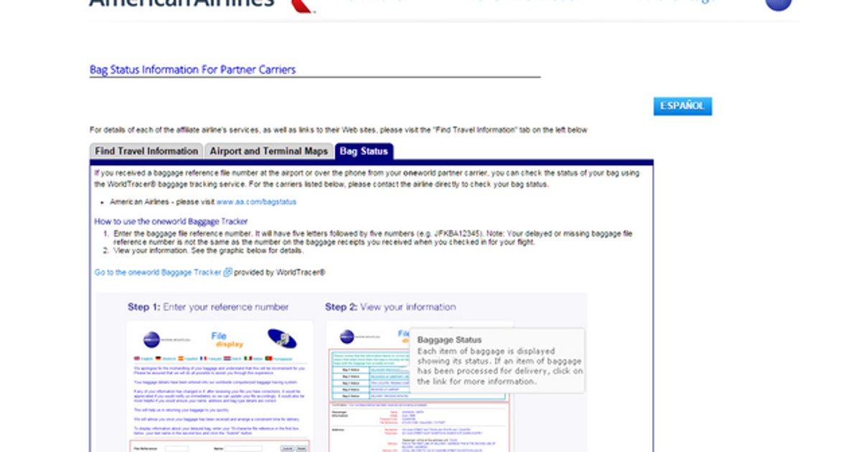Follow the Go to the oneworld Baggage Tracker link

point(159,273)
